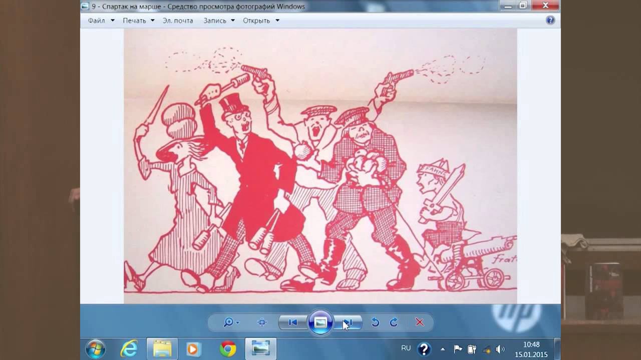
Task: Click the RU language indicator
Action: (x=406, y=348)
